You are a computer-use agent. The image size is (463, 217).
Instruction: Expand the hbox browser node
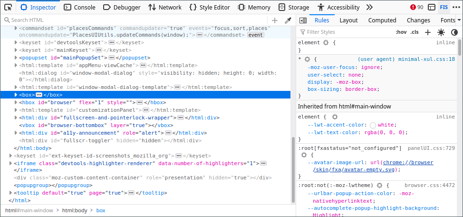click(x=16, y=102)
